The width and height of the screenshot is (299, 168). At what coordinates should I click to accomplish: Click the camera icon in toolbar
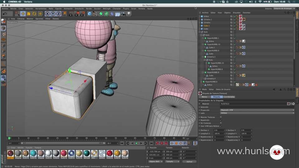(x=123, y=14)
